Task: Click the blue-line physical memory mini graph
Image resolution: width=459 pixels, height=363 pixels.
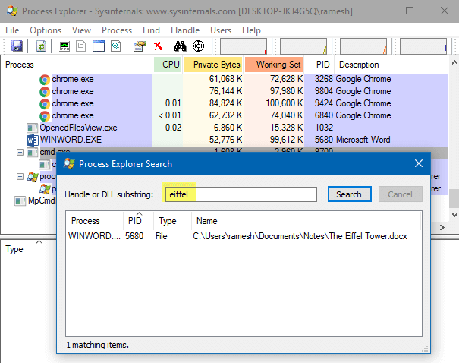Action: coord(423,46)
